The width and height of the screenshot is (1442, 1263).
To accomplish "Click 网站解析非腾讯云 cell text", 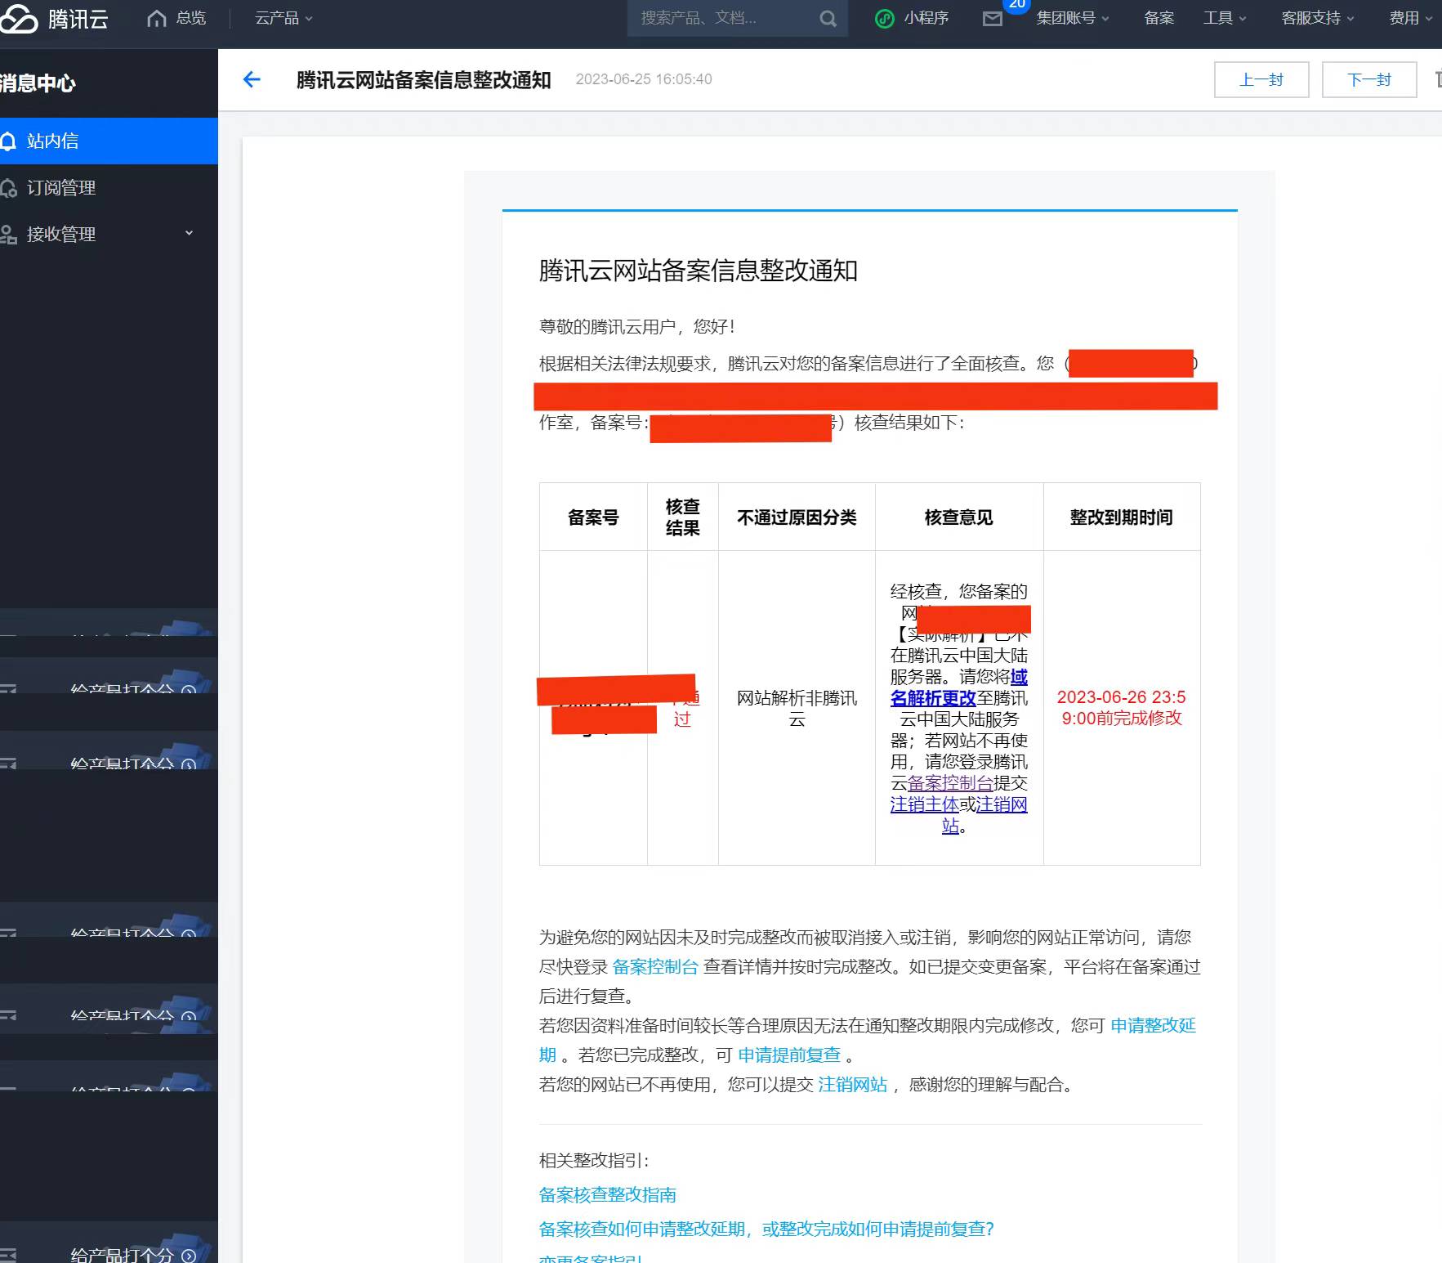I will [797, 708].
